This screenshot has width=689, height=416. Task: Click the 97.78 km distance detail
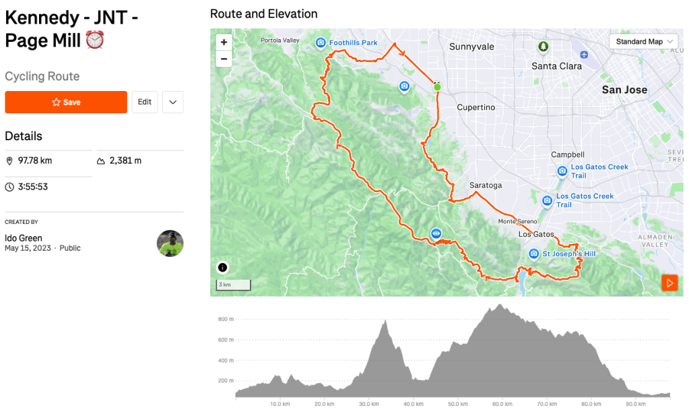35,161
